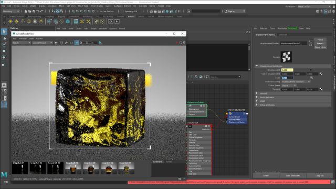Viewport: 336px width, 189px height.
Task: Open Arnold RenderView from the shelf monitor icon
Action: (111, 22)
